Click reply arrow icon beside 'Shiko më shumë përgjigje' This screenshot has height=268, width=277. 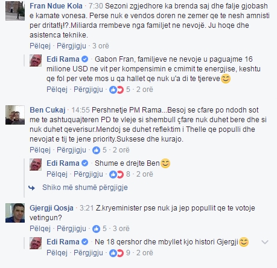tap(32, 188)
